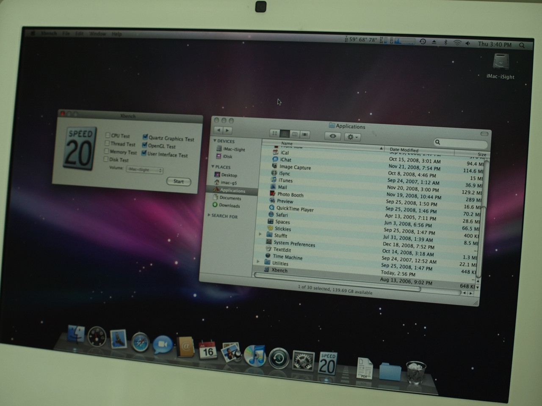The width and height of the screenshot is (542, 406).
Task: Open the Window menu
Action: click(x=97, y=34)
